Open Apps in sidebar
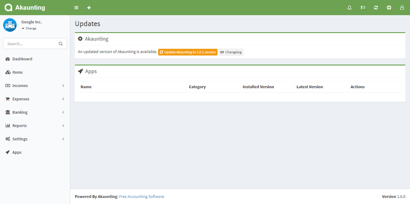 (x=35, y=152)
